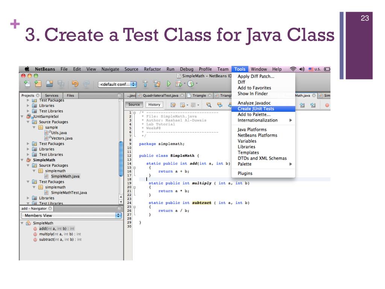Switch to the Services tab
This screenshot has width=385, height=289.
coord(52,95)
